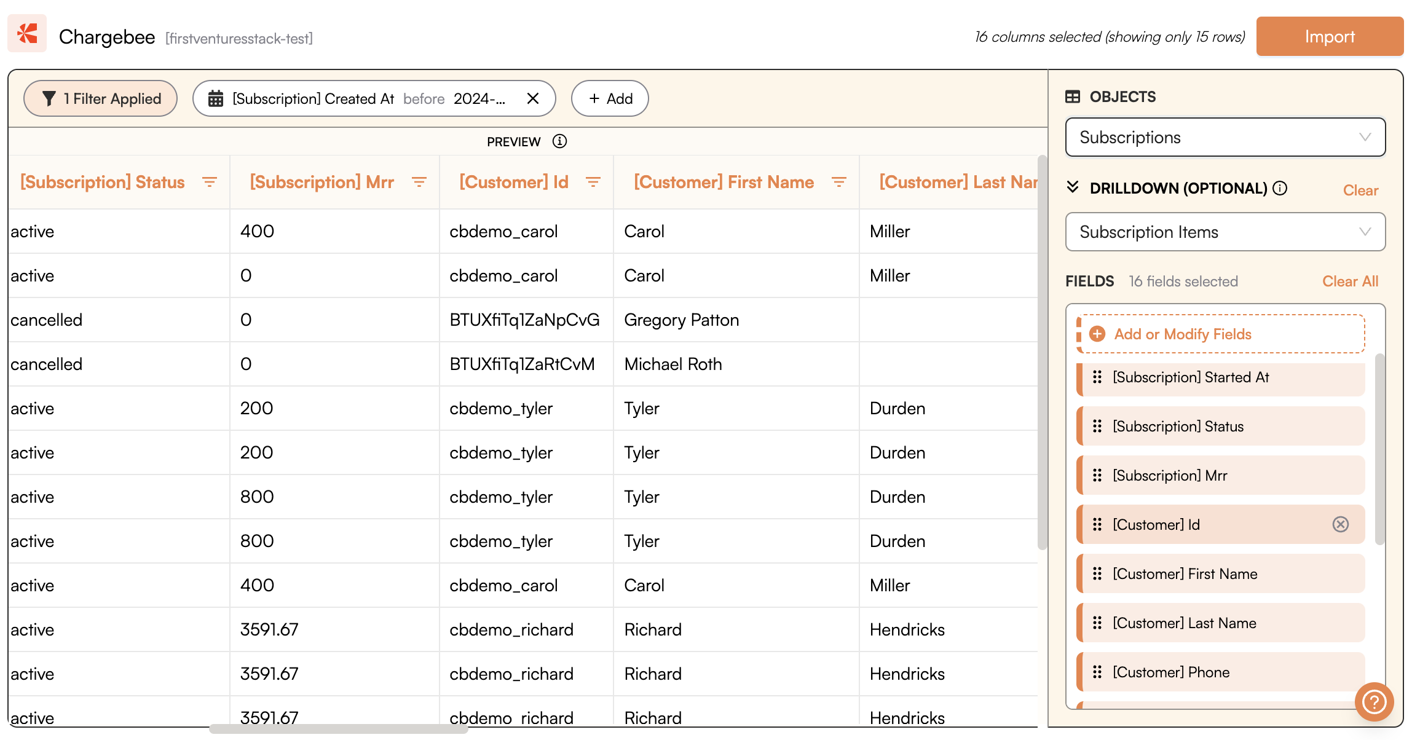Click the horizontal scrollbar under the preview table
Screen dimensions: 1420x740
click(338, 729)
